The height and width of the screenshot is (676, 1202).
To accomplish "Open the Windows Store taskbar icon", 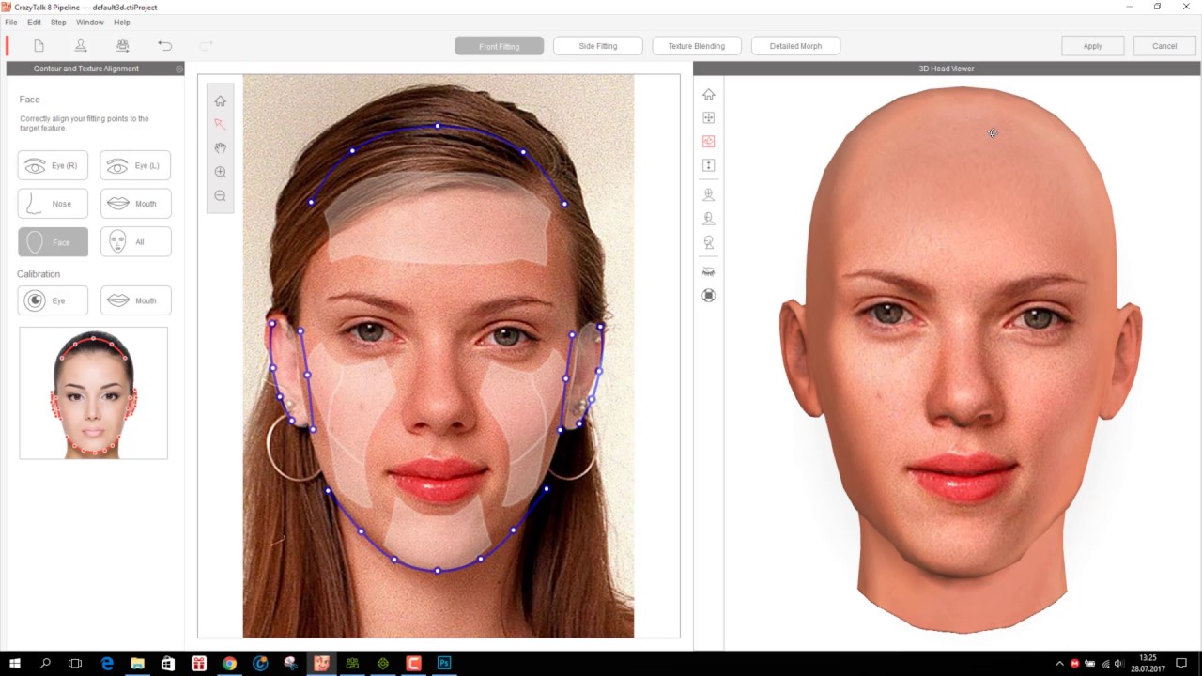I will [168, 664].
